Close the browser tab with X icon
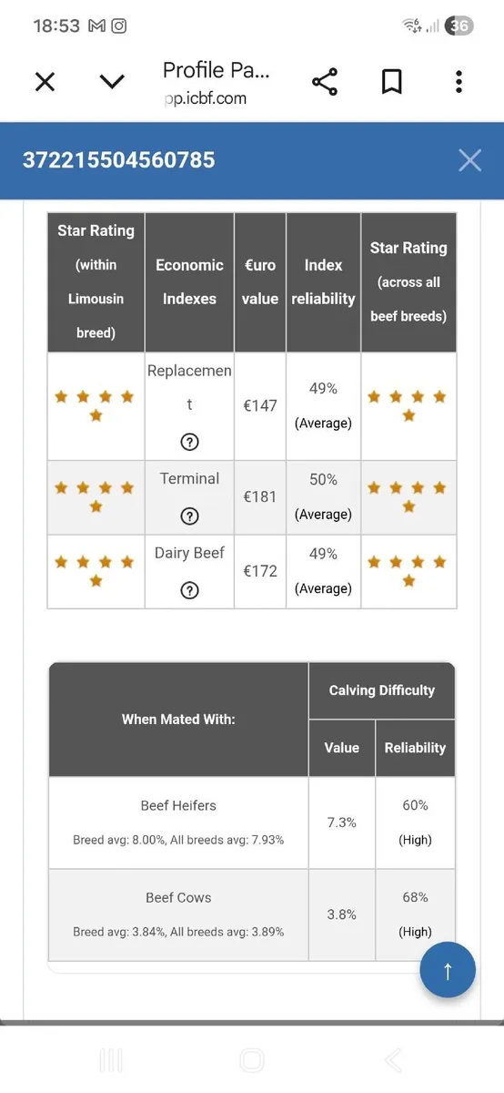Image resolution: width=504 pixels, height=1093 pixels. pos(45,82)
